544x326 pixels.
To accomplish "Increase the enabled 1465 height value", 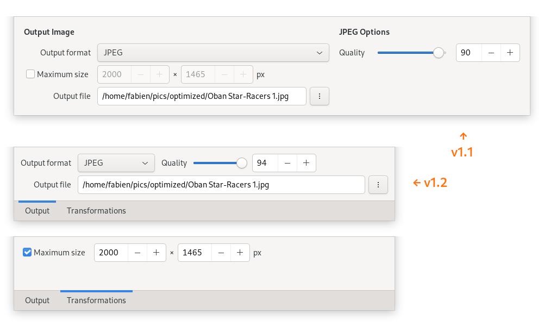I will (240, 253).
